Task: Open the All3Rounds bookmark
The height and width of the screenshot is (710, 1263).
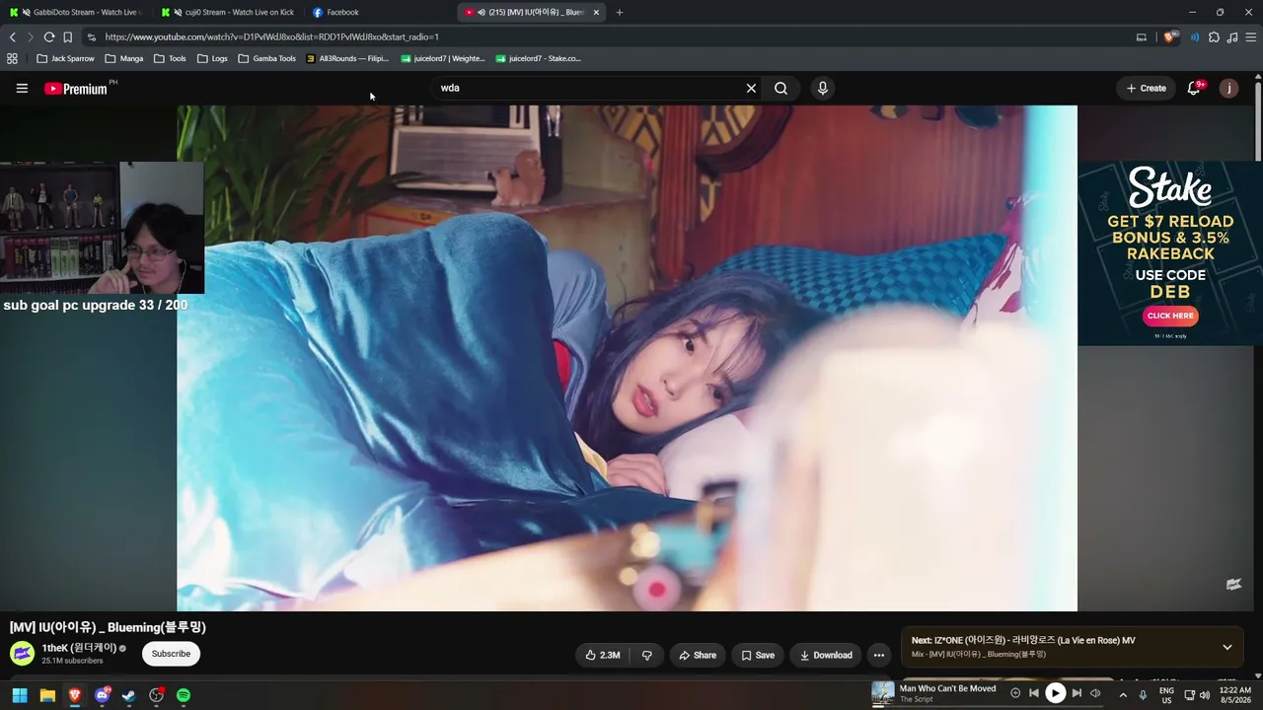Action: [x=347, y=58]
